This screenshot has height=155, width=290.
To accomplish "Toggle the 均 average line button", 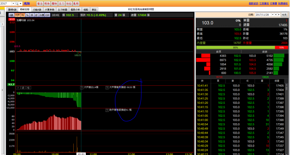I will click(23, 15).
